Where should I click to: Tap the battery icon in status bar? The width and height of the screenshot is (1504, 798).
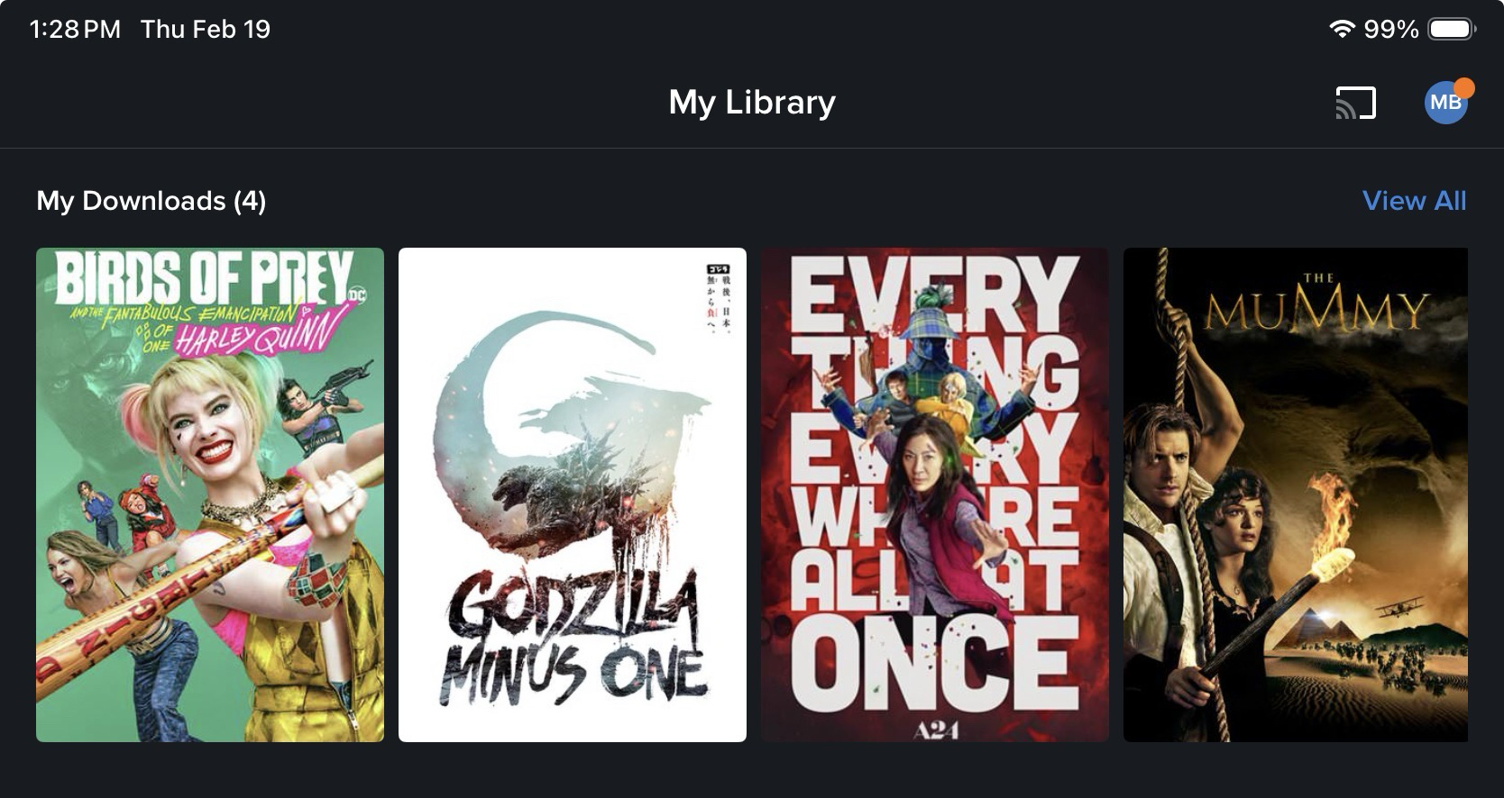1452,29
